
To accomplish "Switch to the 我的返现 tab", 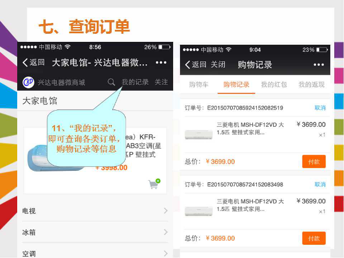I will coord(311,84).
